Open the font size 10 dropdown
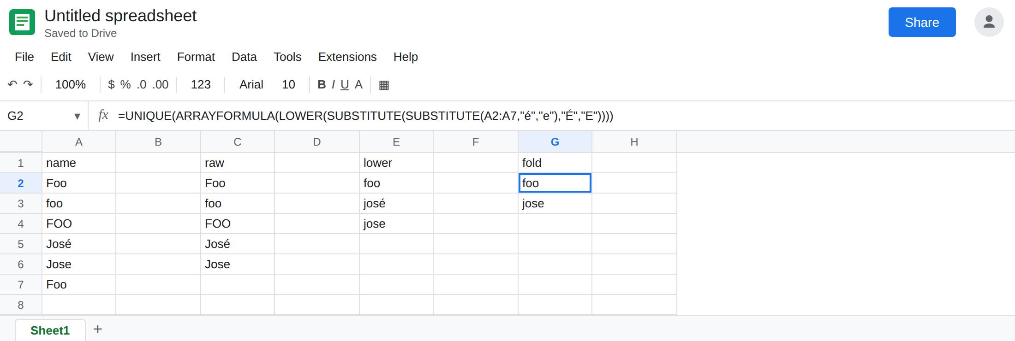This screenshot has height=341, width=1015. (288, 84)
